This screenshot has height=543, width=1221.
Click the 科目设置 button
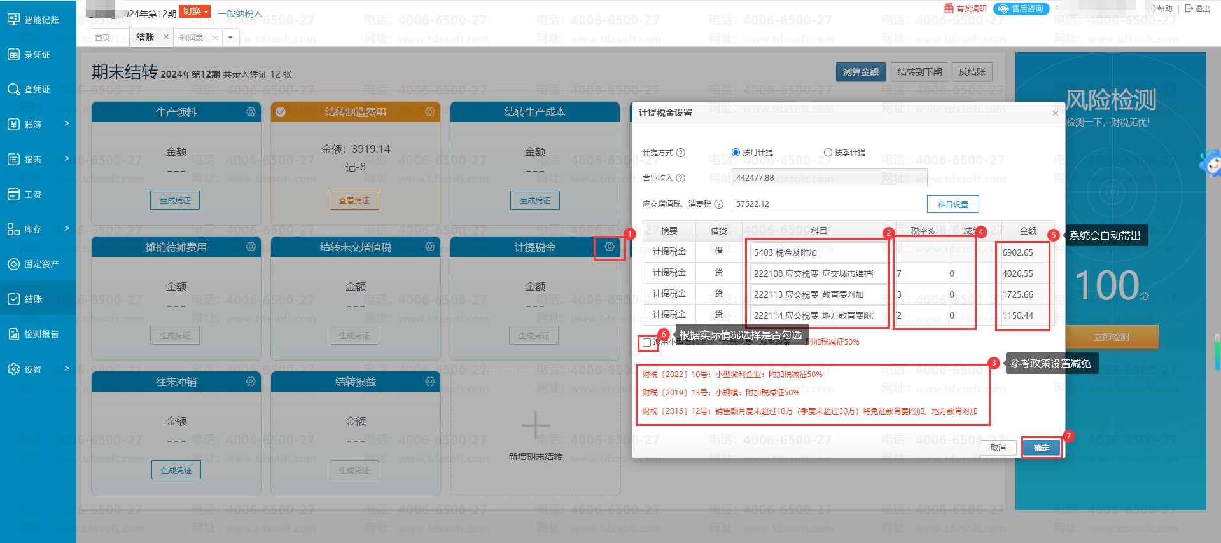tap(952, 204)
